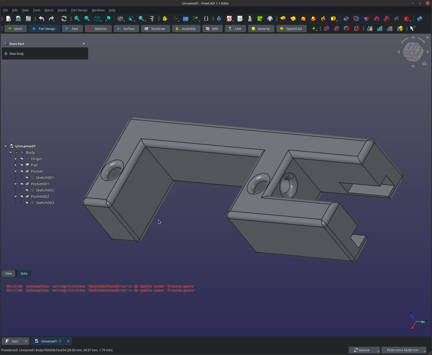The width and height of the screenshot is (432, 355).
Task: Show the hidden Sketch003 item
Action: [x=27, y=203]
